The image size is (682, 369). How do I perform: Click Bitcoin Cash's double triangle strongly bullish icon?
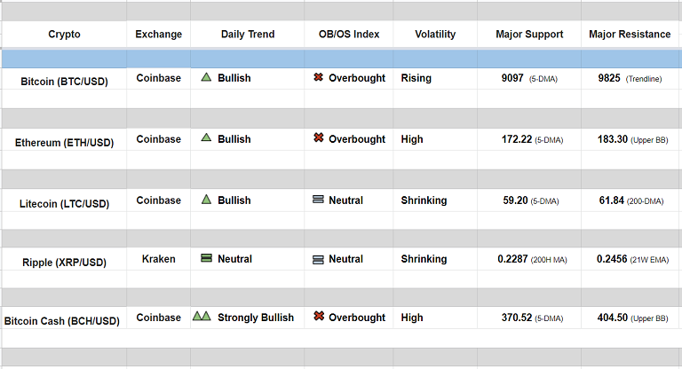tap(202, 317)
